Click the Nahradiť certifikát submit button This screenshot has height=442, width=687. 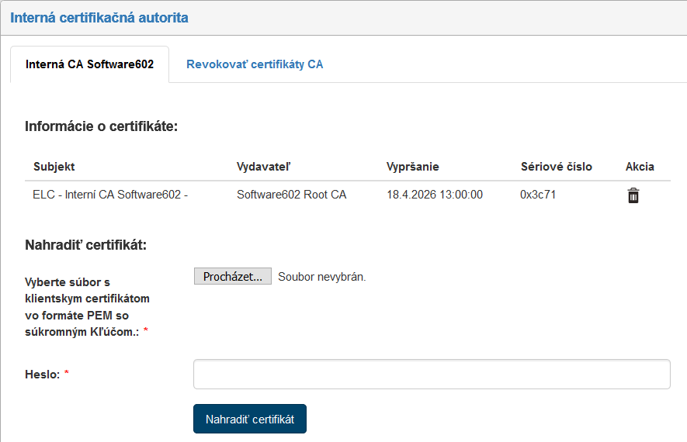[249, 419]
